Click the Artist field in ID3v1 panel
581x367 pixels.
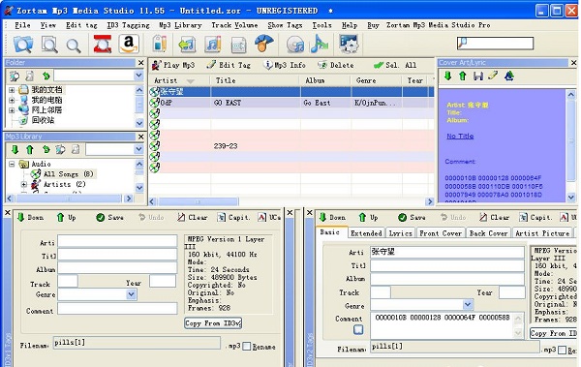click(x=117, y=241)
